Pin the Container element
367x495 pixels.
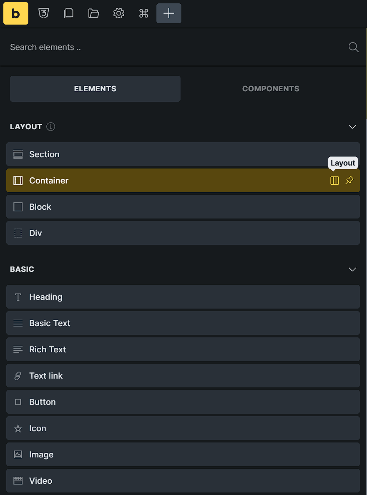(349, 181)
